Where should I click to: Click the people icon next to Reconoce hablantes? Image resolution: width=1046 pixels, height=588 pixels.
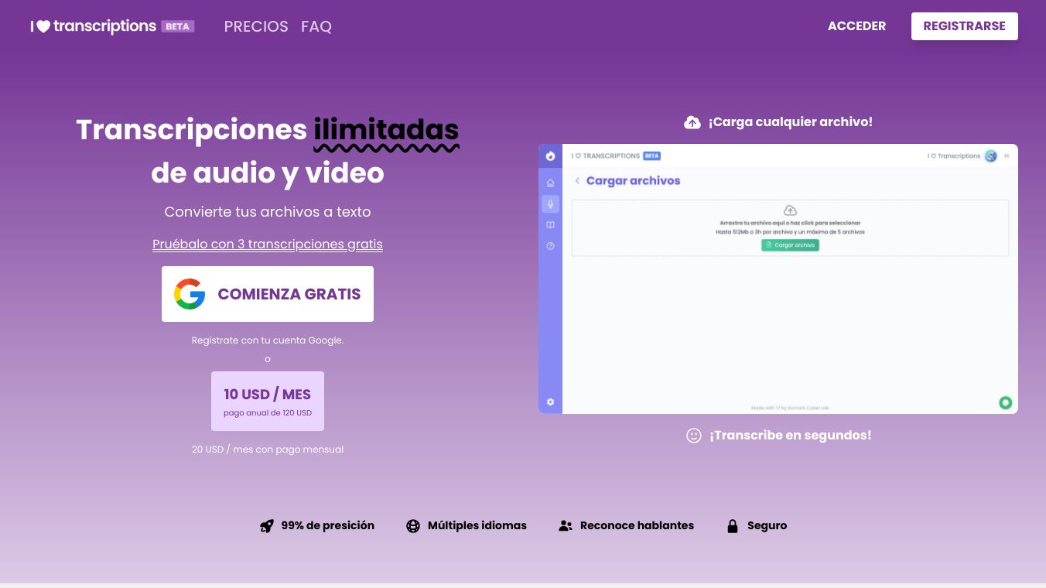click(566, 526)
